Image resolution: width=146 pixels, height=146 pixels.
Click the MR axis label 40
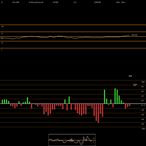click(142, 96)
